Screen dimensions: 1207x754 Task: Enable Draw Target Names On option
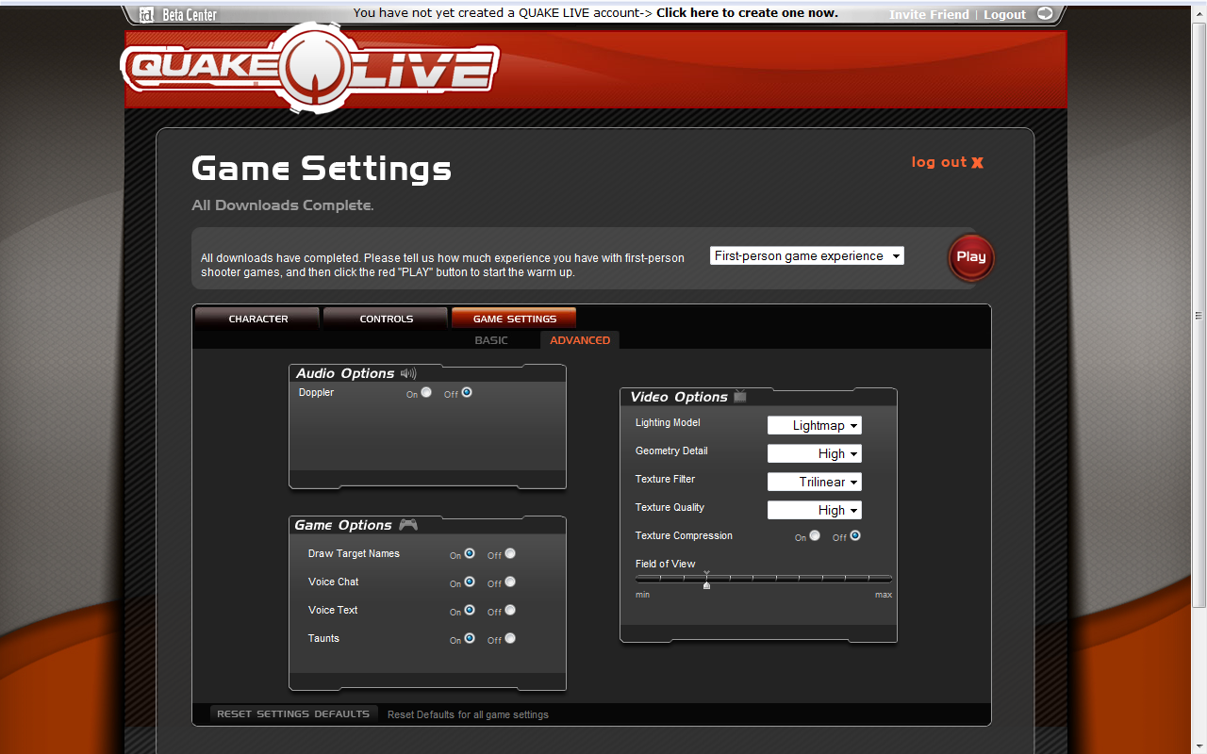click(x=470, y=553)
